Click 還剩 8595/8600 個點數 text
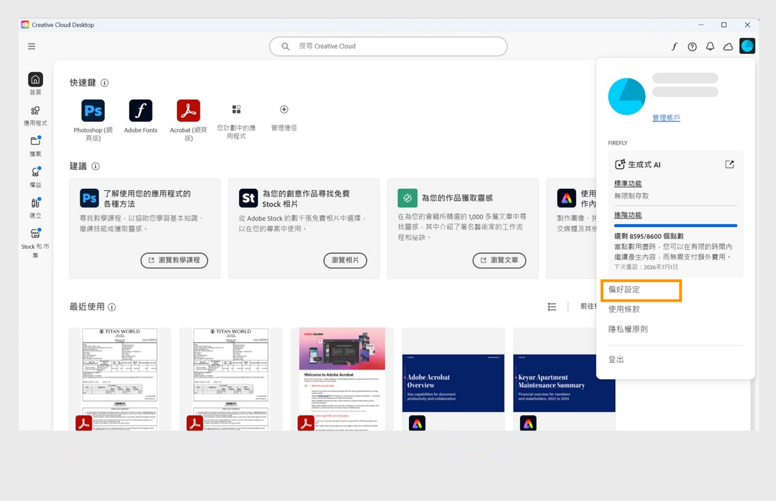Viewport: 776px width, 501px height. coord(649,236)
